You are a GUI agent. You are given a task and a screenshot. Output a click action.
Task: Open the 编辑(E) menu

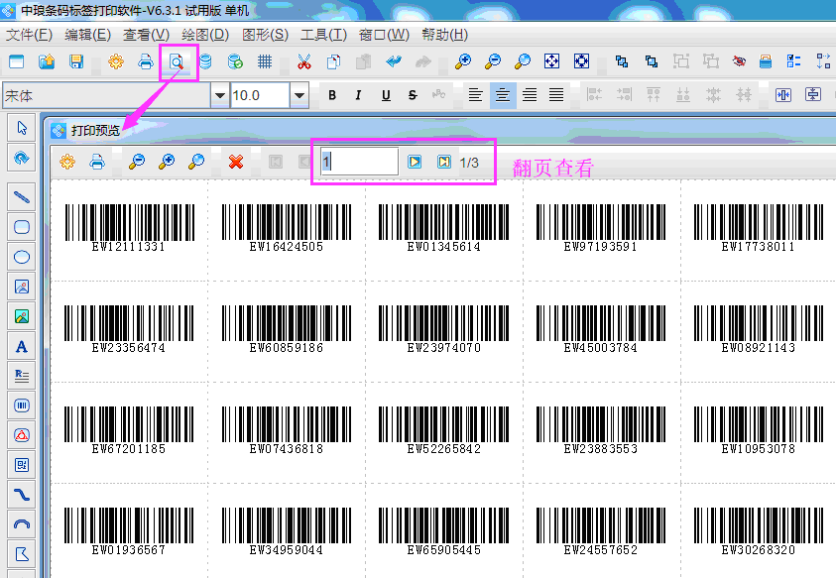tap(87, 35)
